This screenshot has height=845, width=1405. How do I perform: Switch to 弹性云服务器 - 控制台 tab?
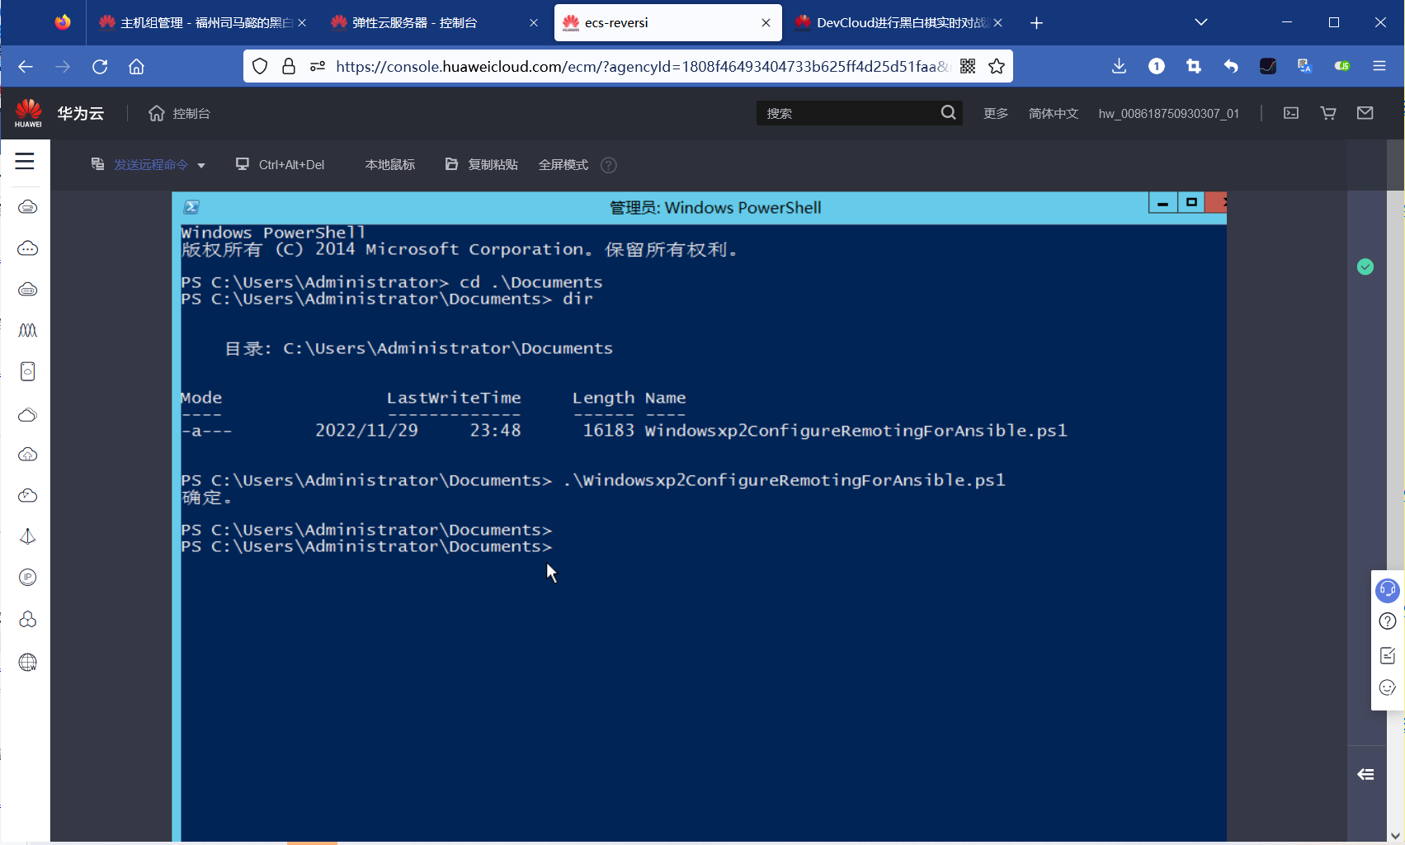click(433, 22)
